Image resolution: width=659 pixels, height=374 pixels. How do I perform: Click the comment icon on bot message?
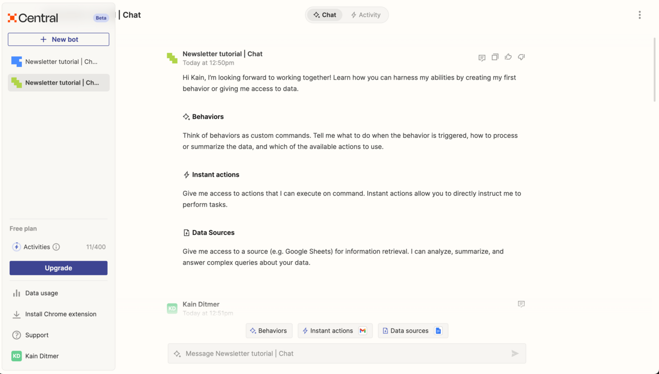[x=481, y=58]
